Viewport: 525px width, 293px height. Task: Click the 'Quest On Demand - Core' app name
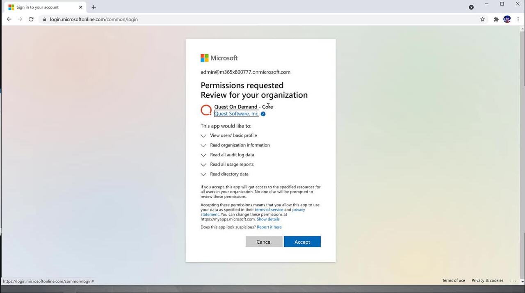pos(244,107)
